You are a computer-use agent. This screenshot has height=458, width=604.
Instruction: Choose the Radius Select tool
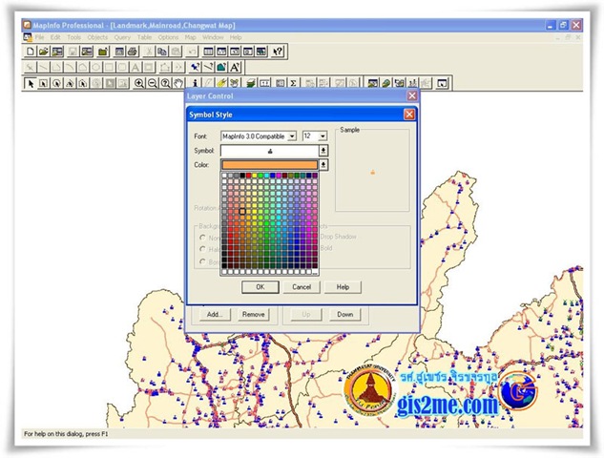tap(56, 83)
